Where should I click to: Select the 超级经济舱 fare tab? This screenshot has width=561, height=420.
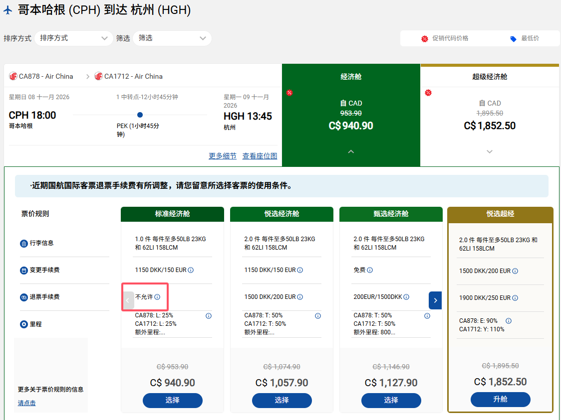click(490, 115)
